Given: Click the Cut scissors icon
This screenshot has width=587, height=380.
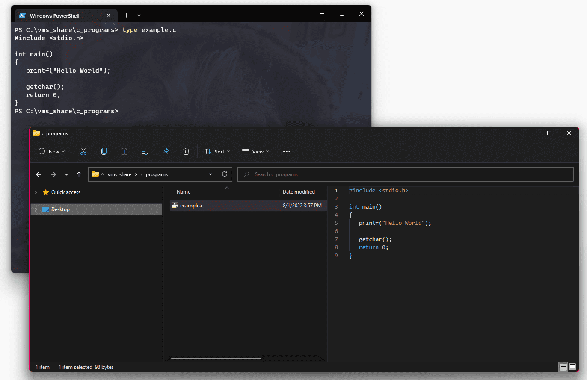Looking at the screenshot, I should (x=83, y=151).
